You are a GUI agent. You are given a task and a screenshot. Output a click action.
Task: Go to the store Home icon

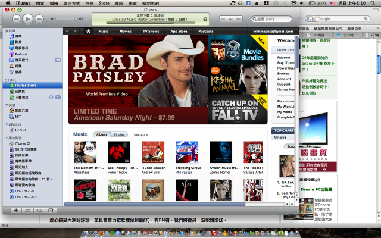point(88,31)
